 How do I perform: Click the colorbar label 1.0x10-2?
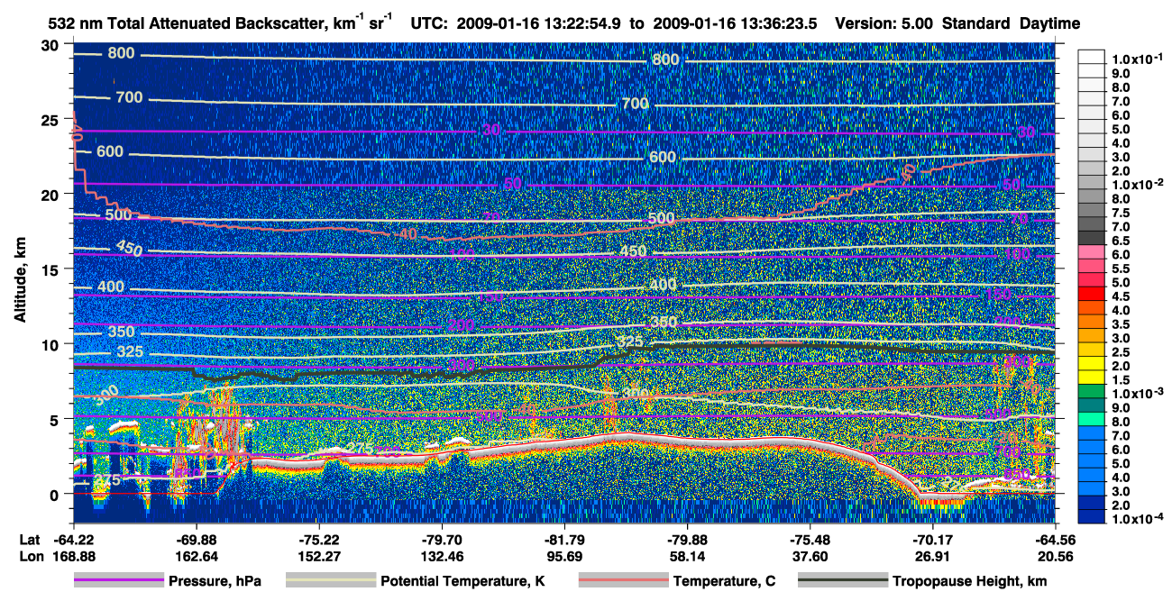[x=1136, y=184]
